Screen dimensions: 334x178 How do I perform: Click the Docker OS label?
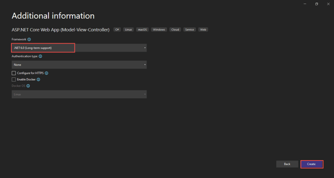(18, 86)
